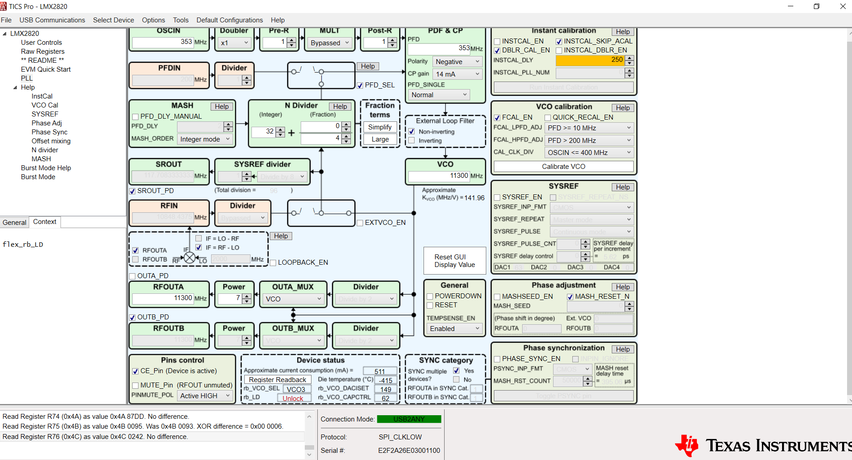Select Burst Mode tree item
Image resolution: width=852 pixels, height=460 pixels.
click(x=38, y=177)
